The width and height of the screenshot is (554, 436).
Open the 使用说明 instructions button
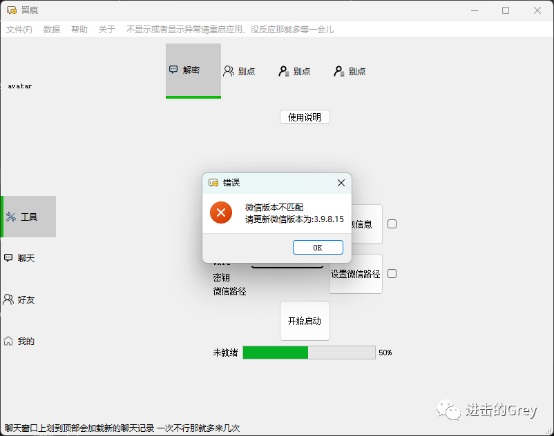coord(305,117)
